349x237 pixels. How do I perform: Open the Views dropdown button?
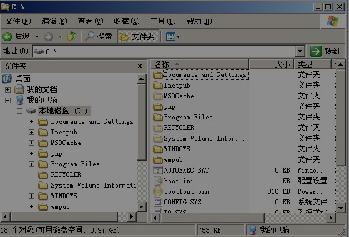point(172,36)
